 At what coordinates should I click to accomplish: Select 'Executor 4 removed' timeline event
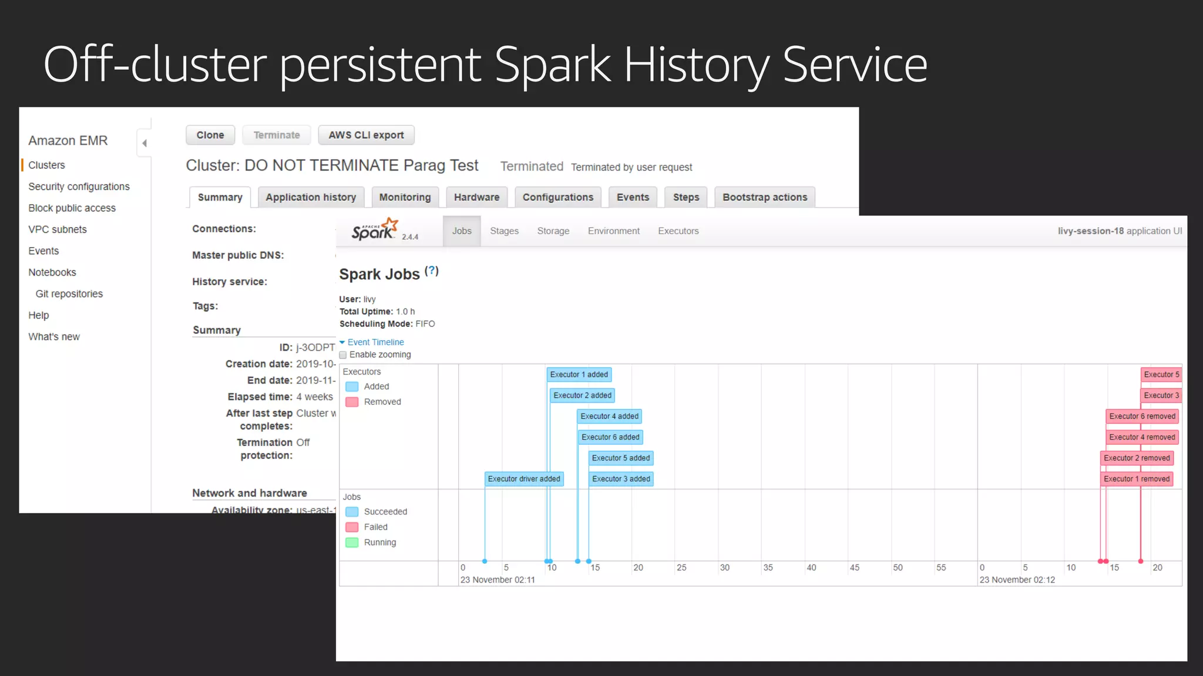1142,437
